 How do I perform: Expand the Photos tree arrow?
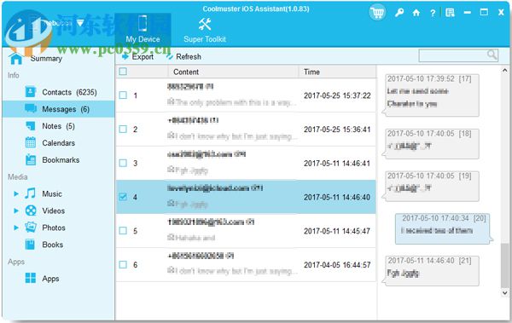[16, 228]
